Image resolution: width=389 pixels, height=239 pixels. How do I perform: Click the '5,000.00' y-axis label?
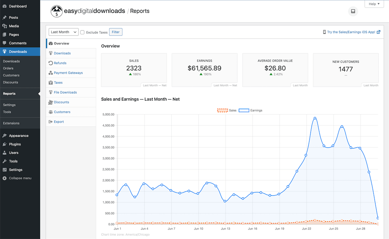click(108, 115)
